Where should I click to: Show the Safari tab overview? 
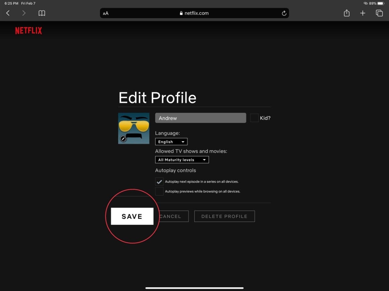tap(379, 13)
